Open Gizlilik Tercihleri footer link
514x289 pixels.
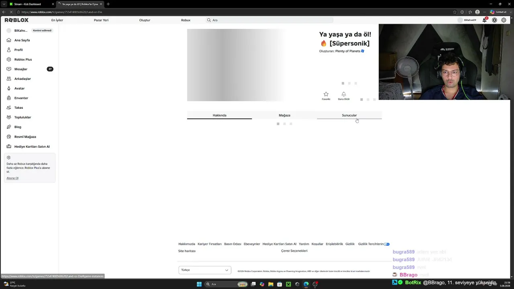pyautogui.click(x=373, y=244)
